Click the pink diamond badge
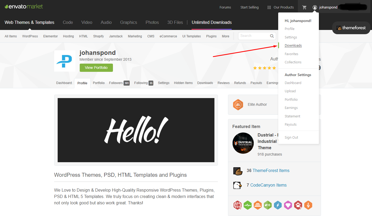Image resolution: width=372 pixels, height=216 pixels. [x=288, y=205]
